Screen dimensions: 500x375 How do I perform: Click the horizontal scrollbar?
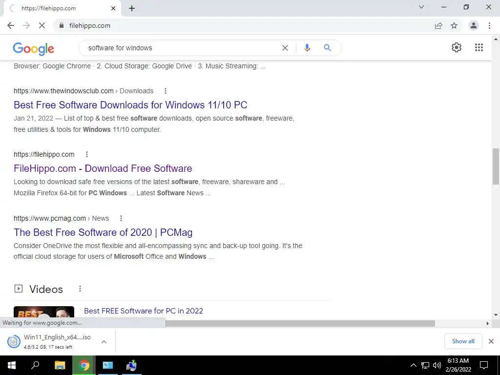click(x=300, y=323)
